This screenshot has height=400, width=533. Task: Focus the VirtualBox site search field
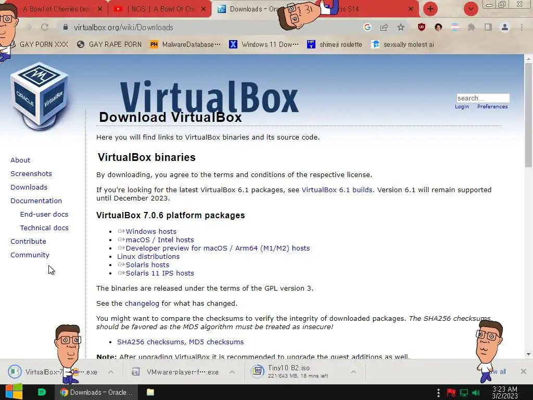pos(483,98)
